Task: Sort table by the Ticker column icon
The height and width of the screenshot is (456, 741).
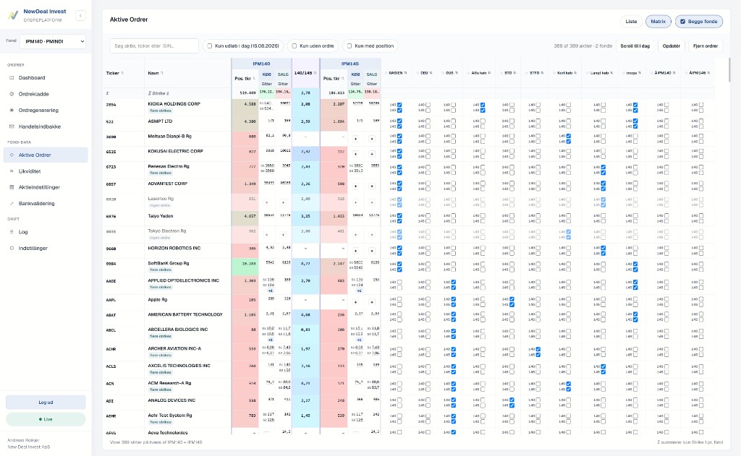Action: pos(122,73)
